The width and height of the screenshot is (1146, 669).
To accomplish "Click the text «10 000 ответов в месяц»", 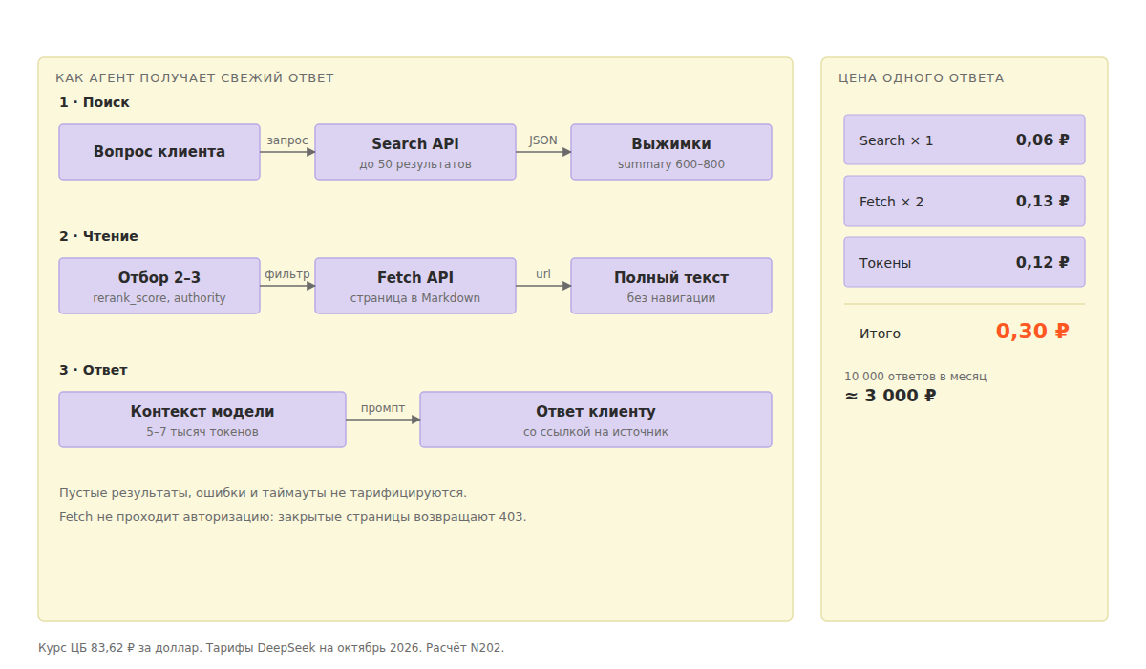I will click(916, 377).
